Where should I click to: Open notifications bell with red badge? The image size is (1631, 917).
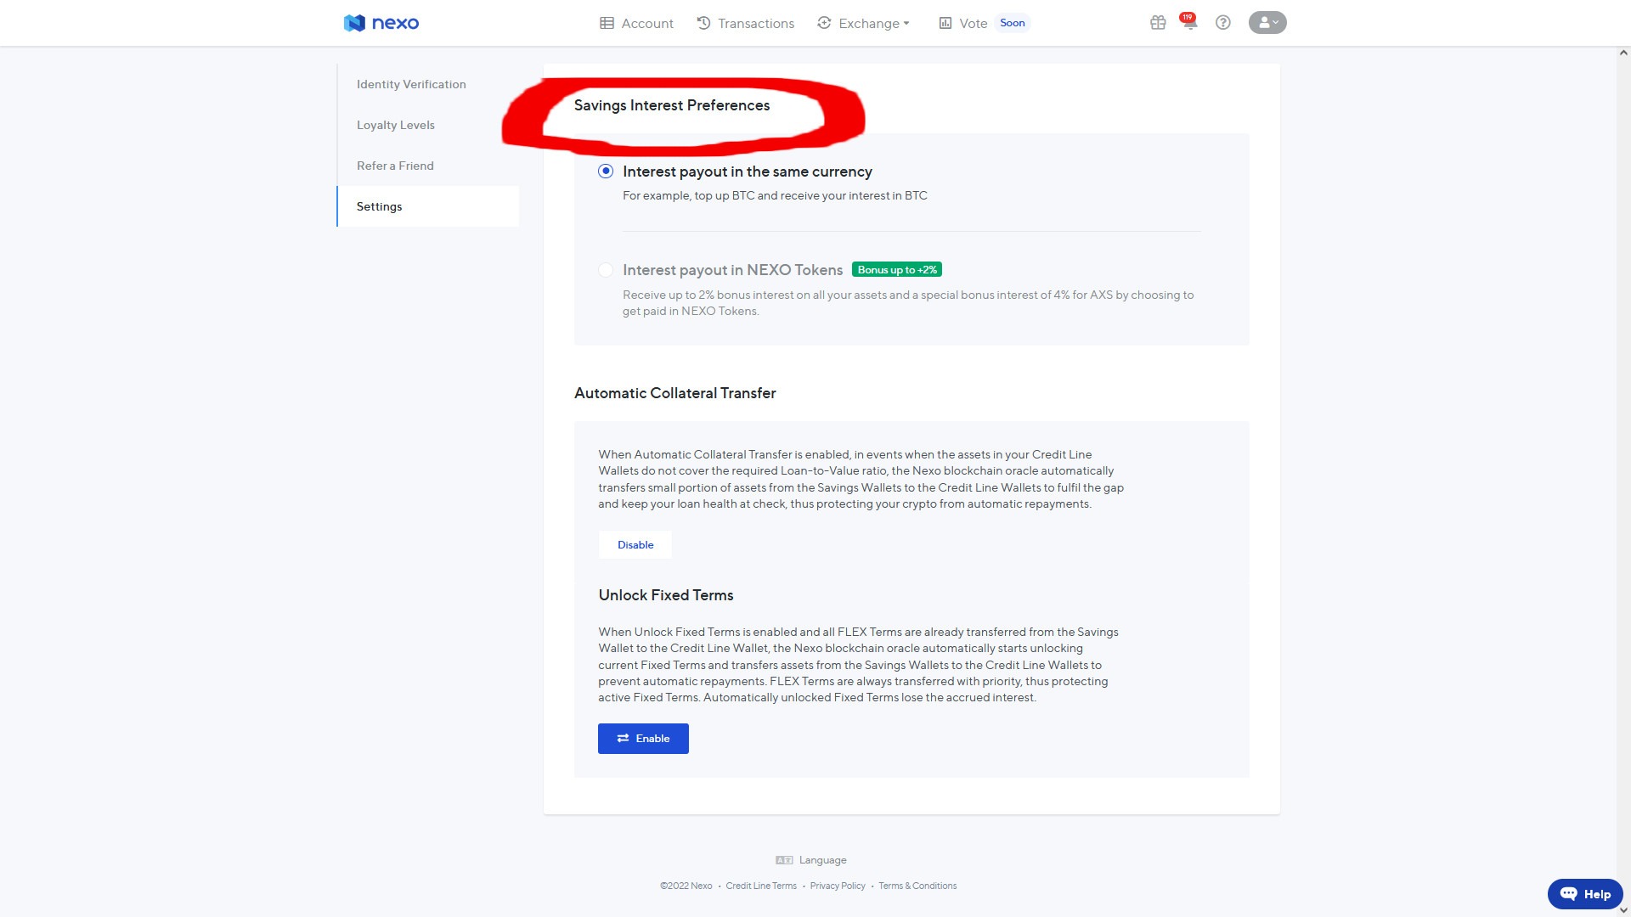[x=1189, y=22]
